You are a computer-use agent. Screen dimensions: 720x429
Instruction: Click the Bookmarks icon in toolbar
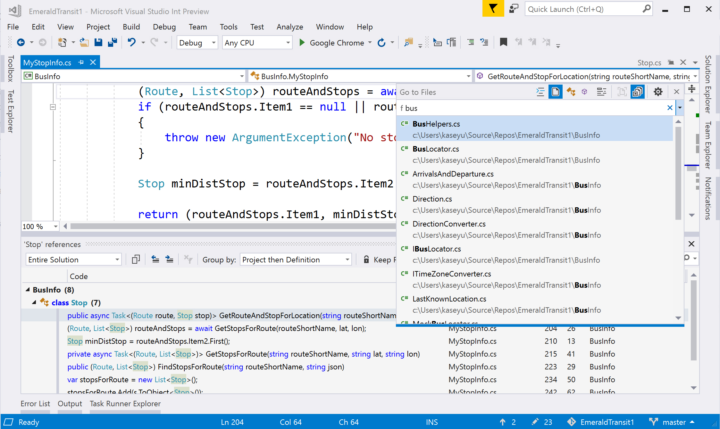503,42
